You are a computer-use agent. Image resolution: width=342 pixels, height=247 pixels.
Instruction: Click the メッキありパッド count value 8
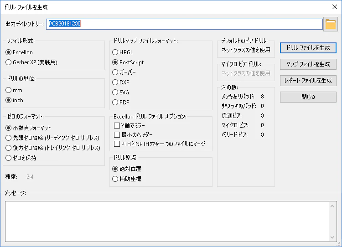(x=262, y=96)
